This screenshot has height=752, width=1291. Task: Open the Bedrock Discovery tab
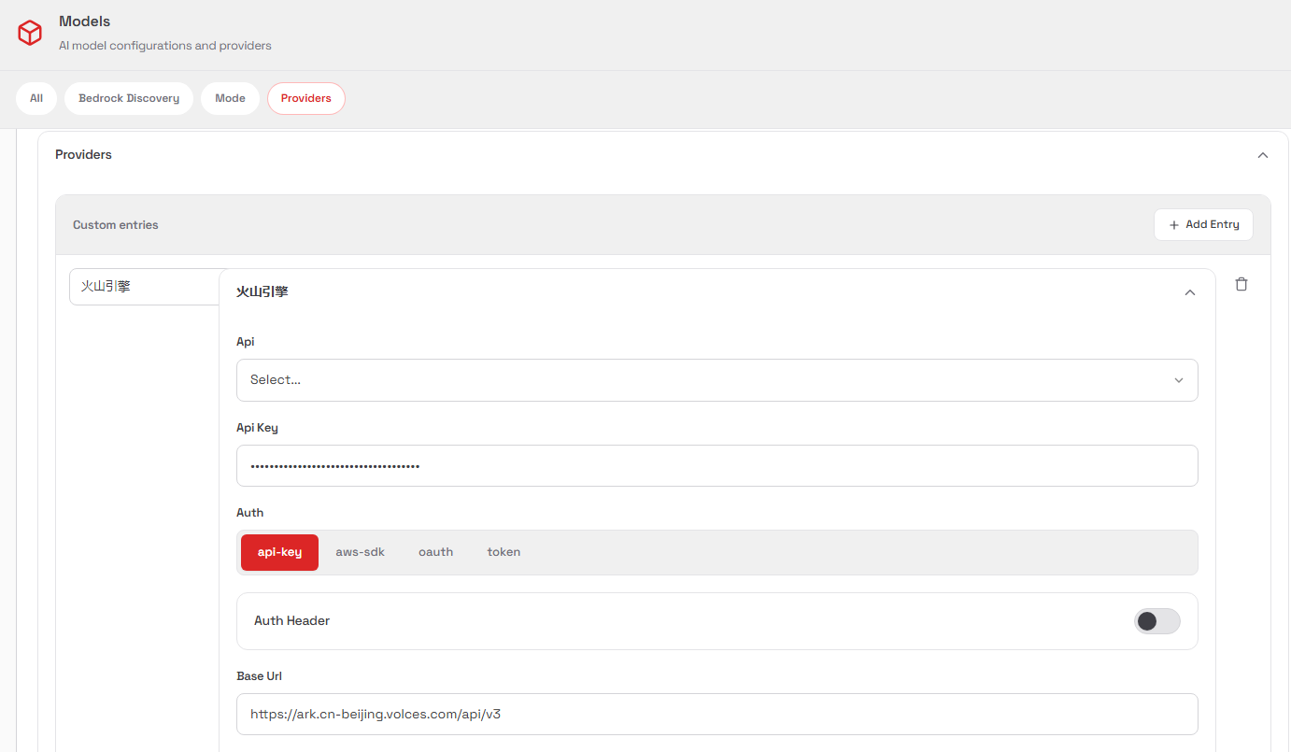[129, 98]
